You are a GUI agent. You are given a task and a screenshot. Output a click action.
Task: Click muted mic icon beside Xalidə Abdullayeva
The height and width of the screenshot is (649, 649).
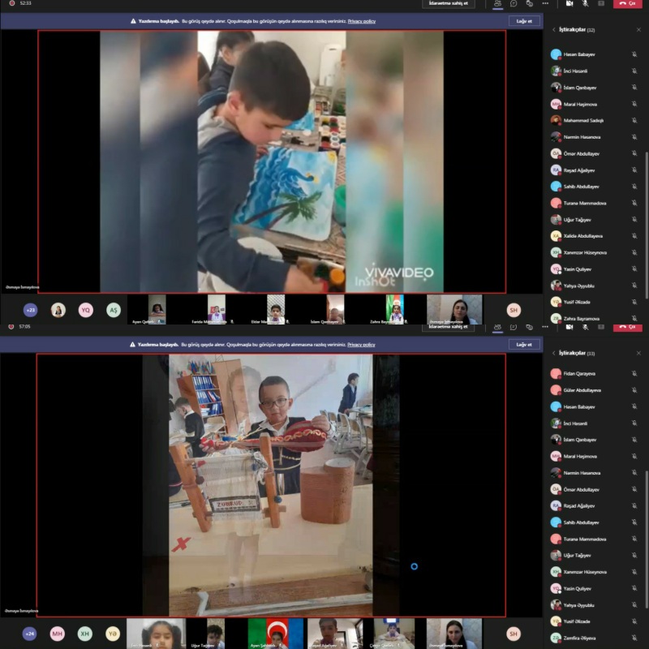pyautogui.click(x=634, y=236)
